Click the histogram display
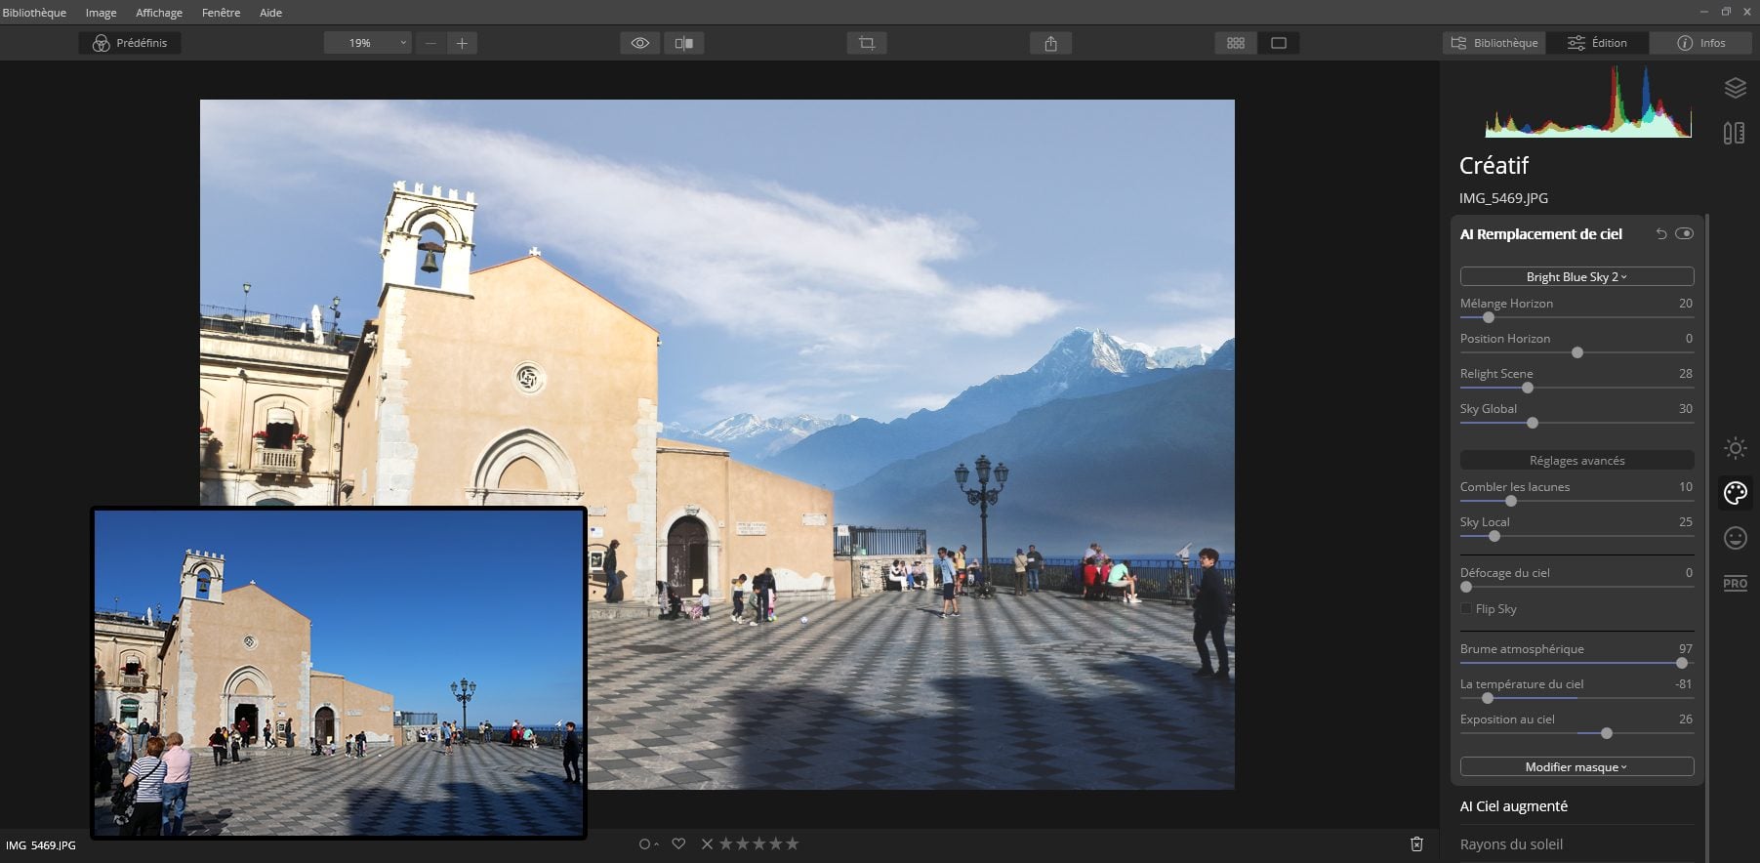The height and width of the screenshot is (863, 1760). (1588, 102)
